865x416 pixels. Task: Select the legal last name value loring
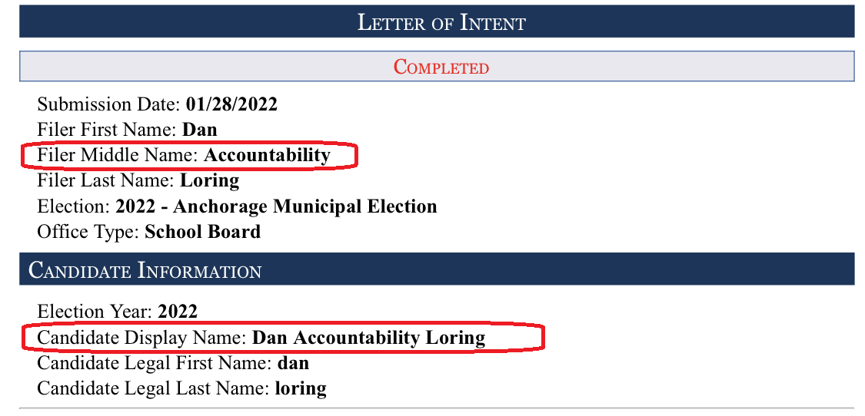click(x=301, y=389)
